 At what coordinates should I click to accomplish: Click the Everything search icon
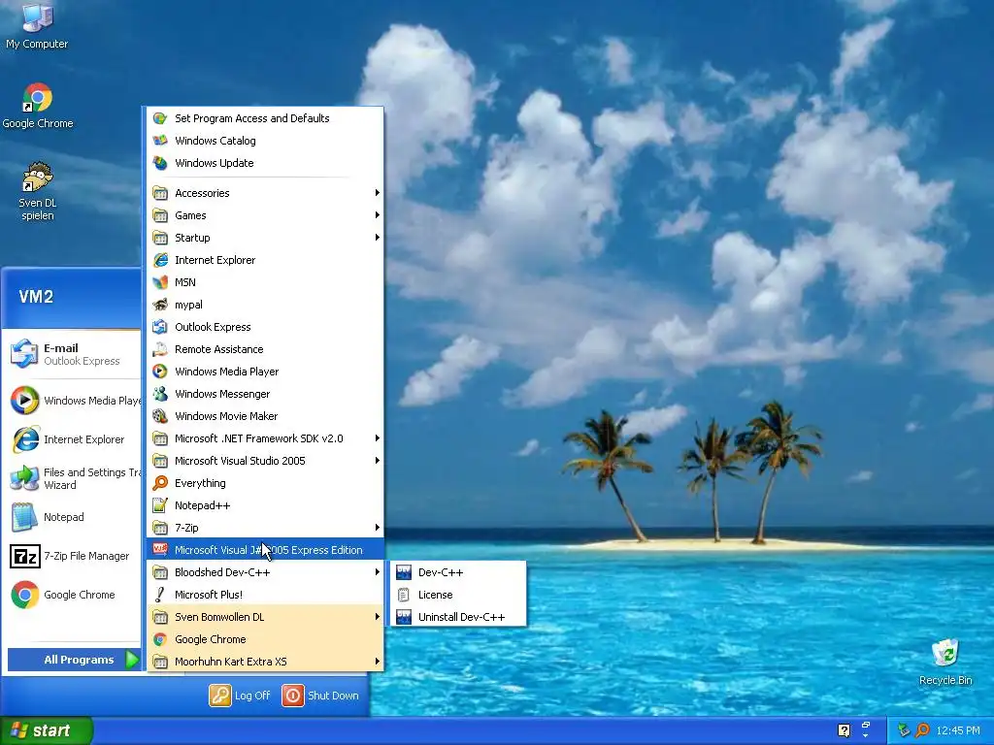pyautogui.click(x=160, y=483)
